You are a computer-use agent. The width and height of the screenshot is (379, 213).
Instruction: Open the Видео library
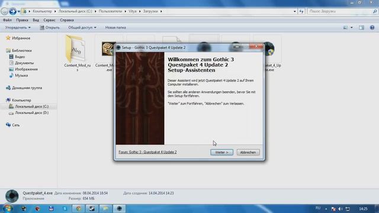pyautogui.click(x=20, y=57)
